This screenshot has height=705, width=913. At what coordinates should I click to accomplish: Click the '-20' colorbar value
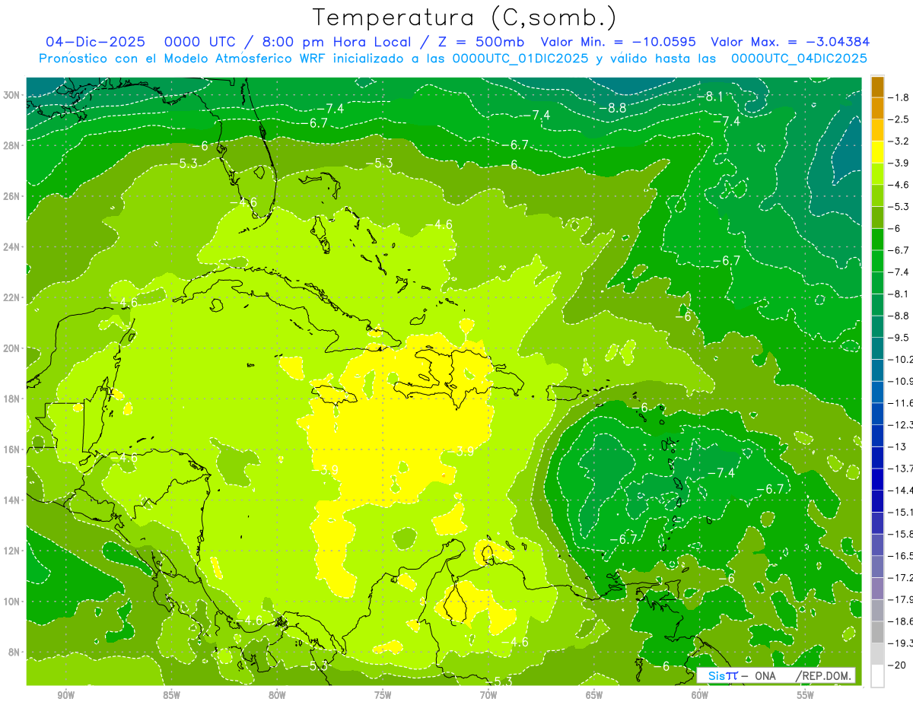pyautogui.click(x=898, y=665)
